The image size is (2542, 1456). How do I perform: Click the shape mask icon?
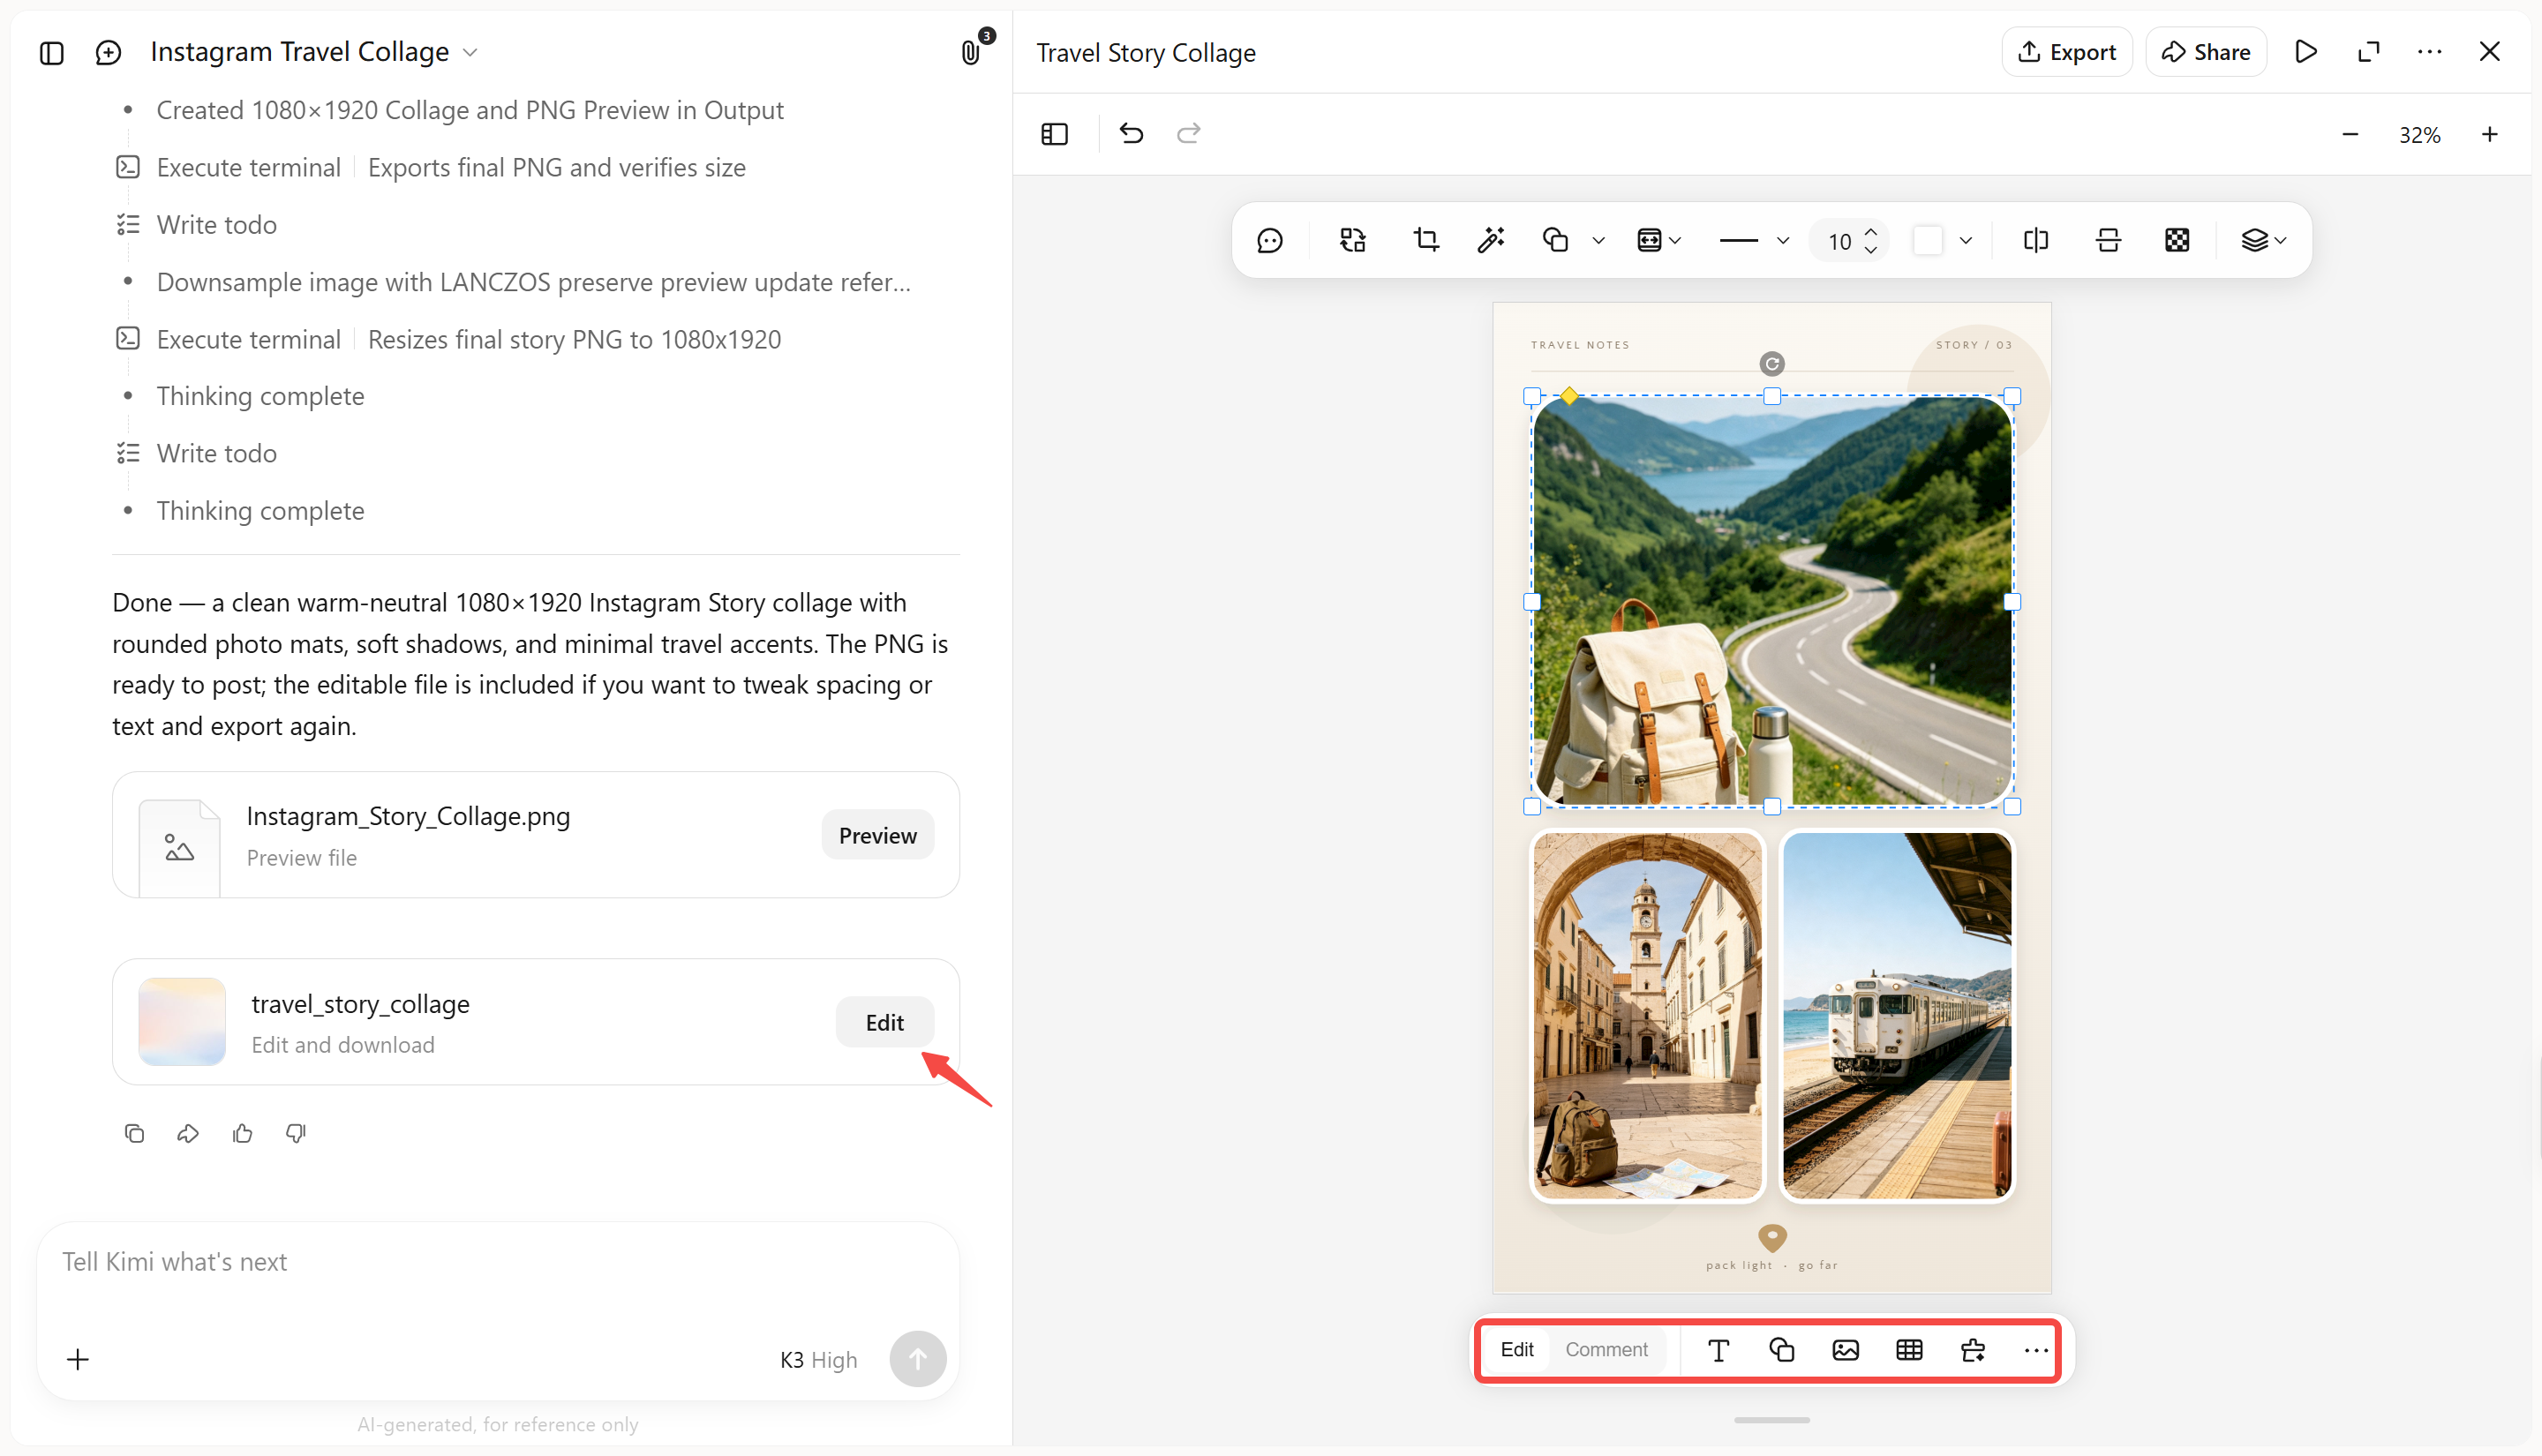(1555, 240)
